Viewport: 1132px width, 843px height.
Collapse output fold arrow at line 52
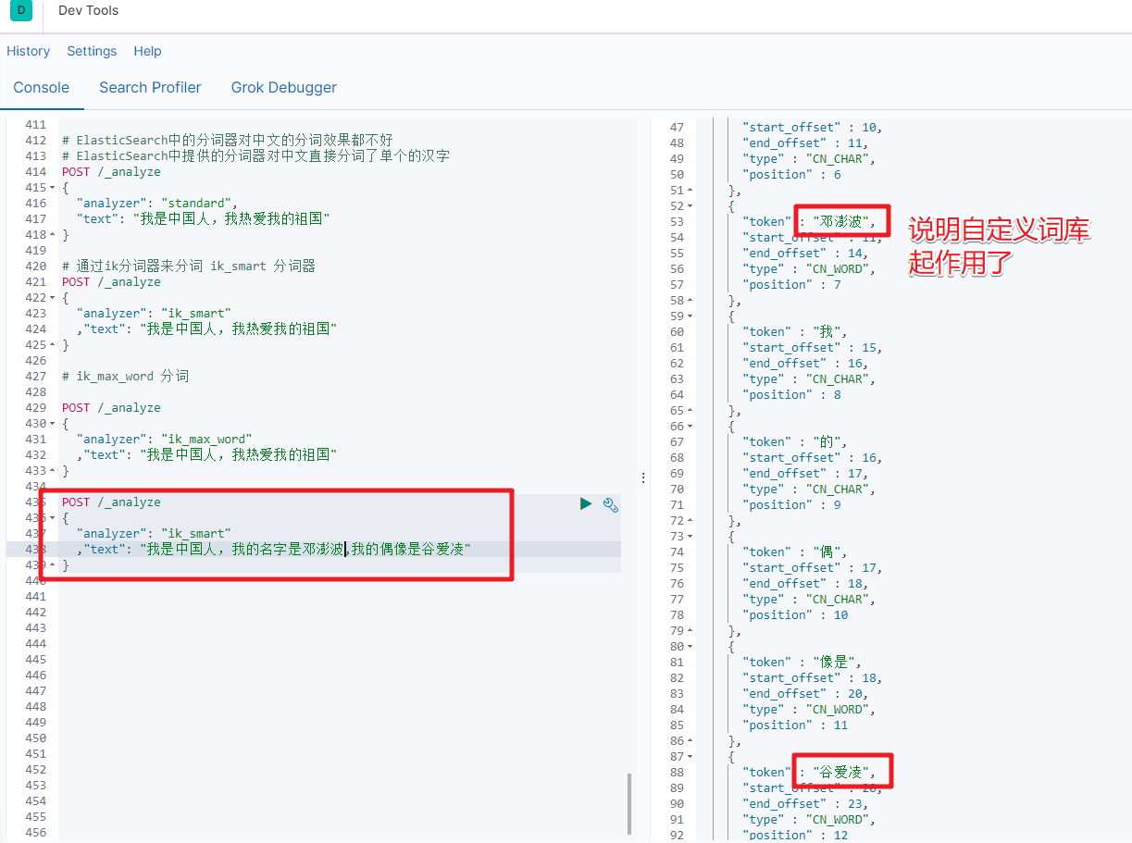pyautogui.click(x=690, y=206)
